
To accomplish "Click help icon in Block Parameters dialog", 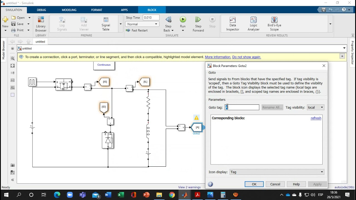I will pyautogui.click(x=211, y=184).
